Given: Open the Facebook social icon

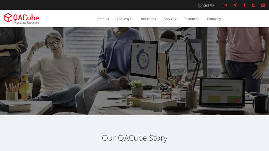Looking at the screenshot, I should [x=244, y=5].
